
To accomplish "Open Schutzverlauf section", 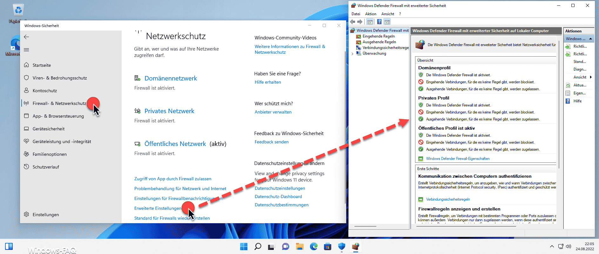I will pos(46,167).
